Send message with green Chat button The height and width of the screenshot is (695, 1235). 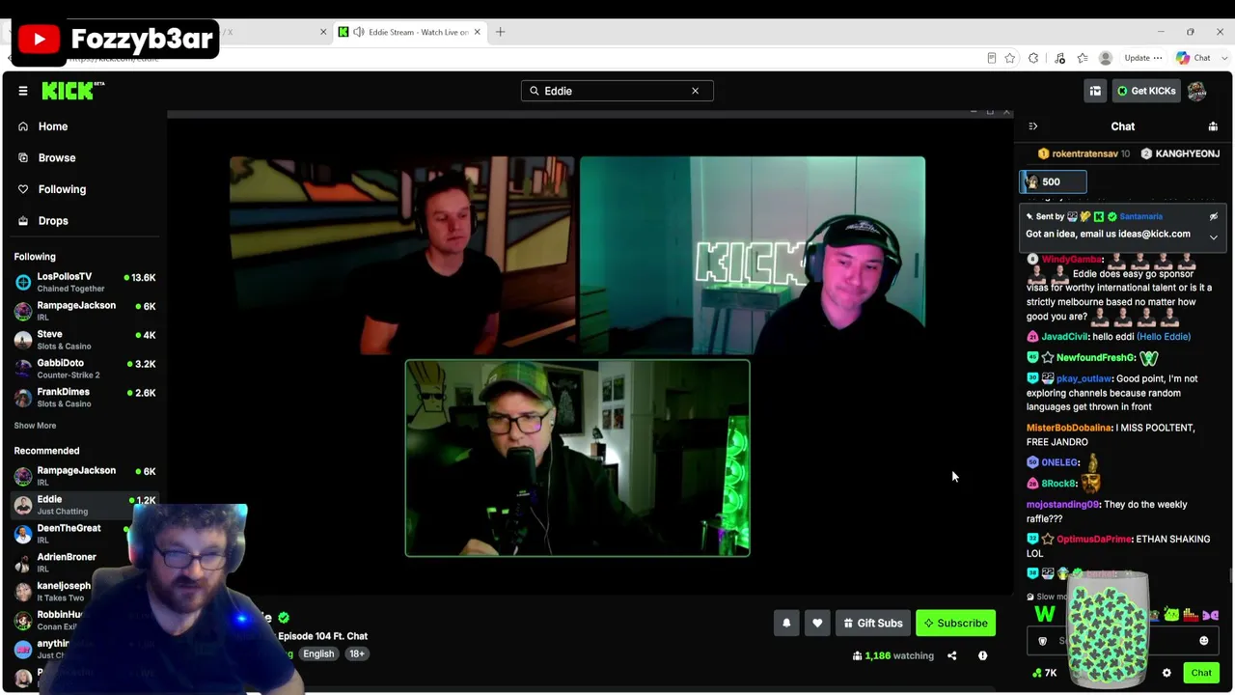pyautogui.click(x=1201, y=673)
